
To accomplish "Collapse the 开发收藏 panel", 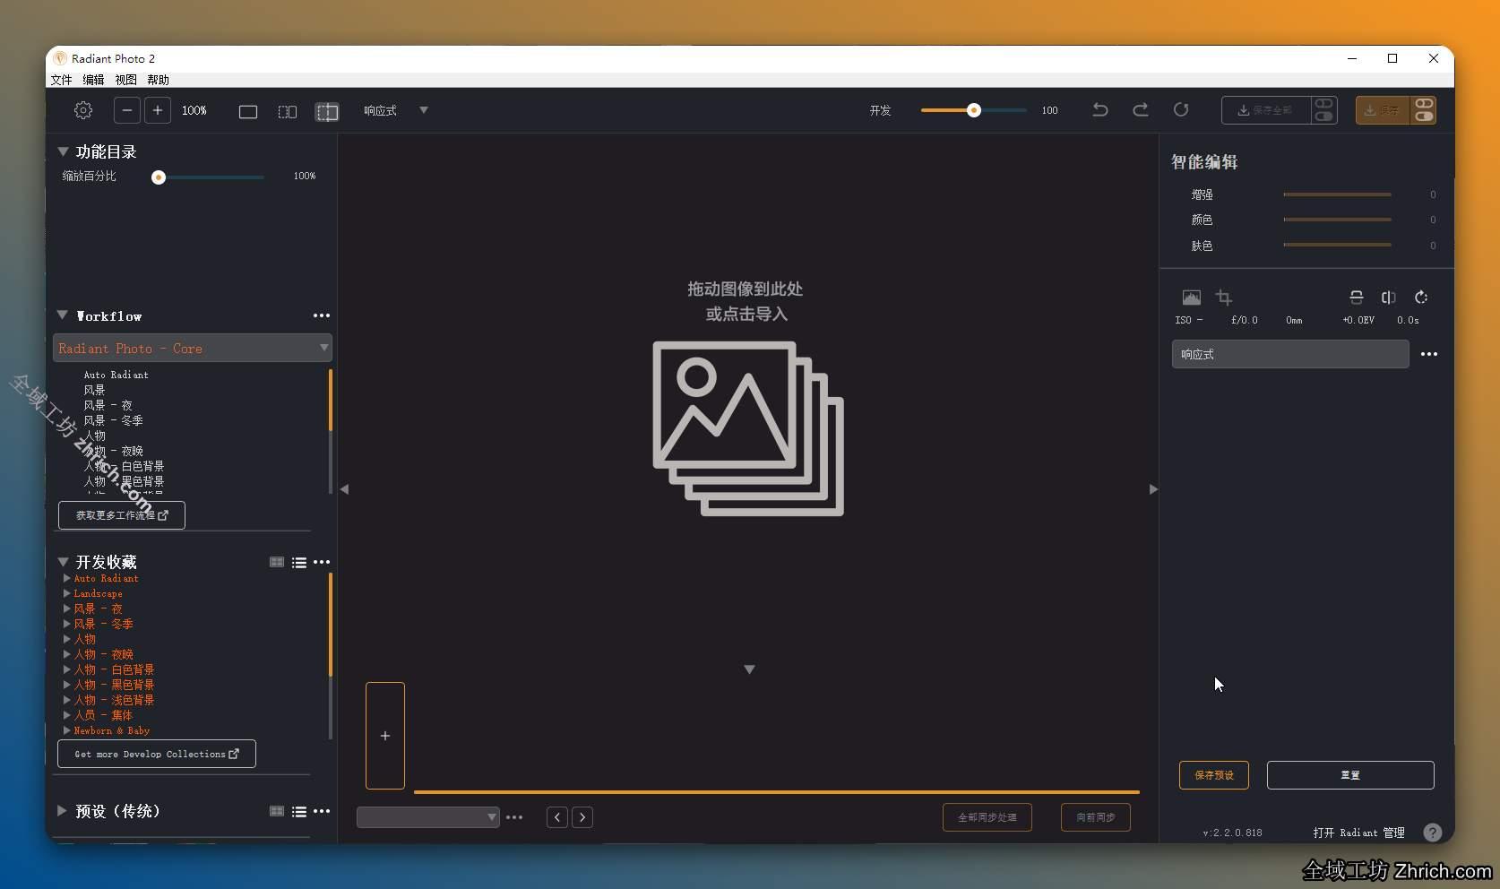I will point(64,562).
